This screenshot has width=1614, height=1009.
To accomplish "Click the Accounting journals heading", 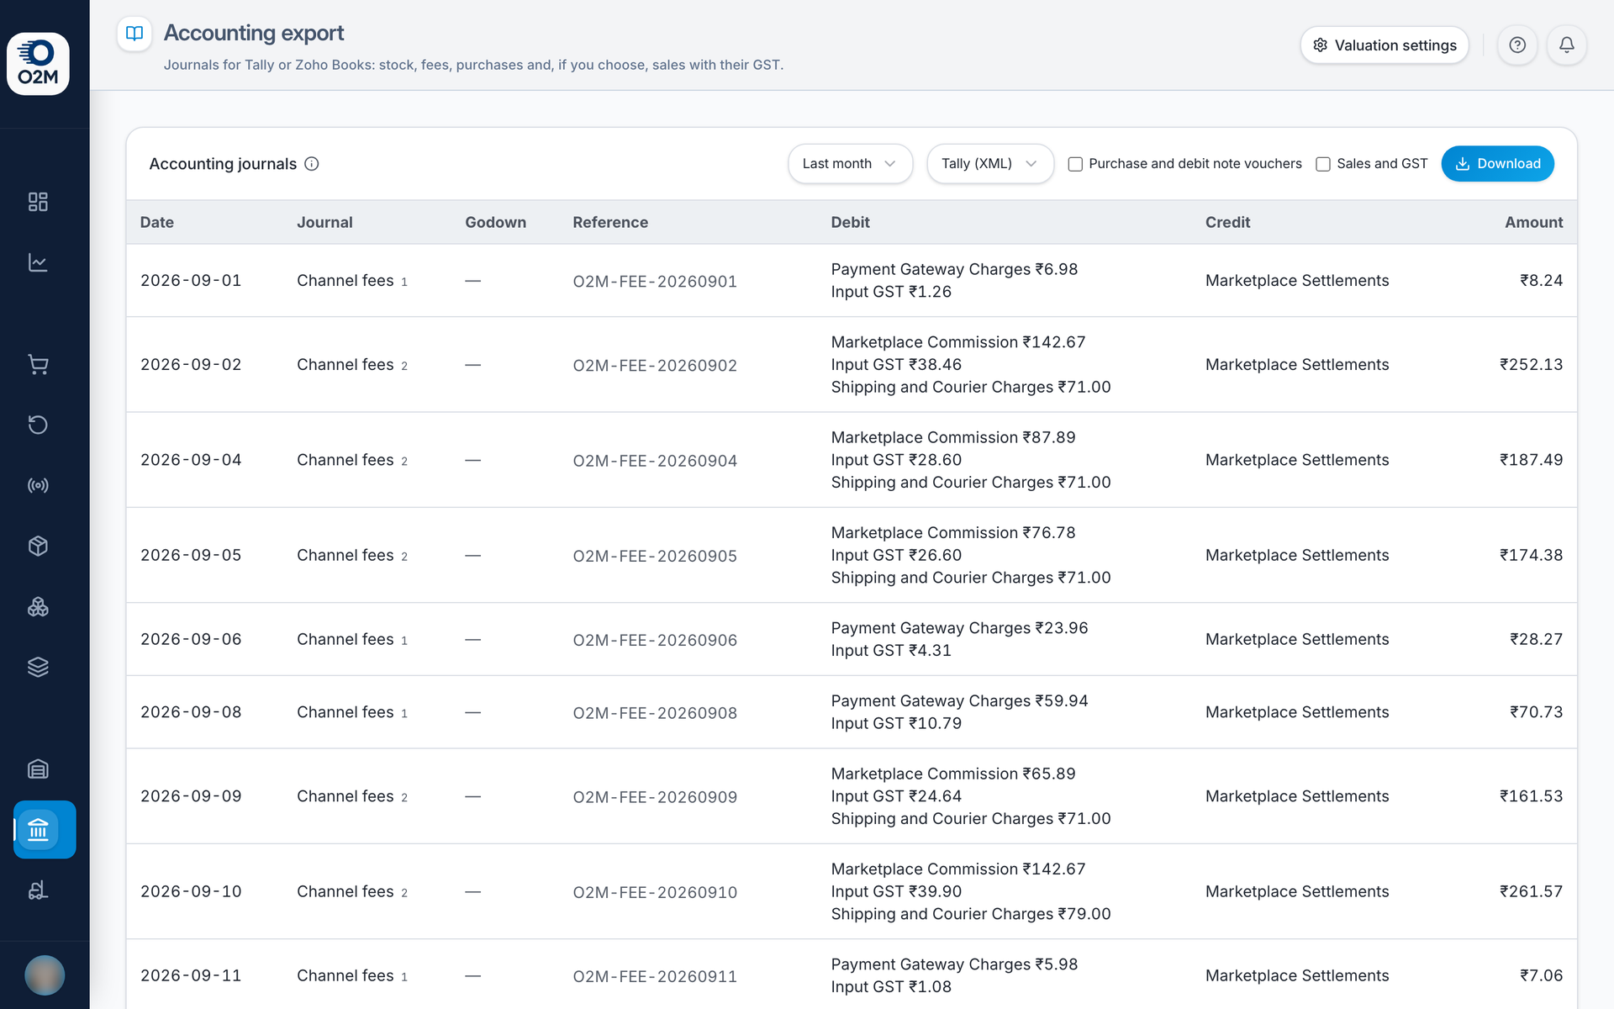I will (223, 164).
